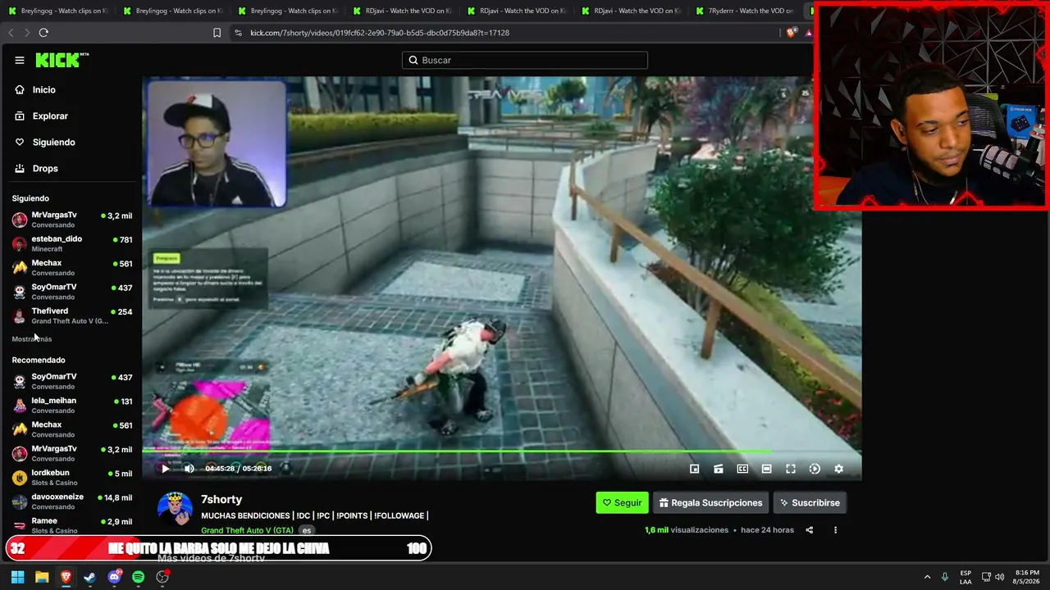
Task: Open Thefiverd channel in sidebar
Action: (71, 315)
